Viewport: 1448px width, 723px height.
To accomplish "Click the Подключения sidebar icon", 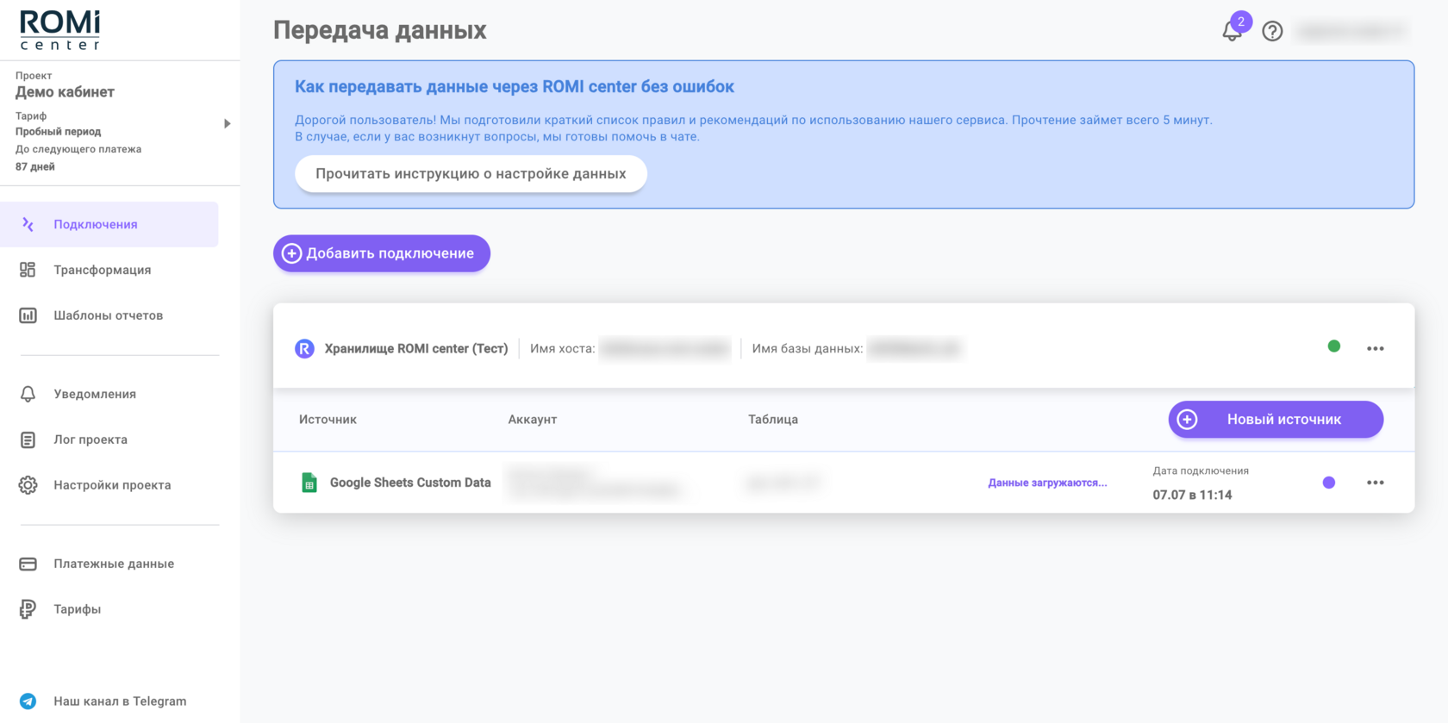I will pyautogui.click(x=28, y=224).
